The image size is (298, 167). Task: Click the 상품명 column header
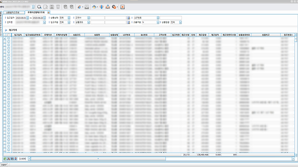(x=97, y=35)
